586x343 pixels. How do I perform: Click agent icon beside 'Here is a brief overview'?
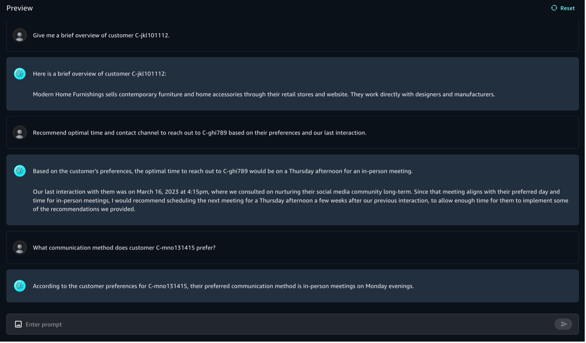[x=20, y=74]
